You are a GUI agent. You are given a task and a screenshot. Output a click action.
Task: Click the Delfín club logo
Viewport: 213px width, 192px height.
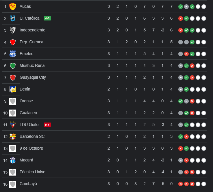click(12, 89)
